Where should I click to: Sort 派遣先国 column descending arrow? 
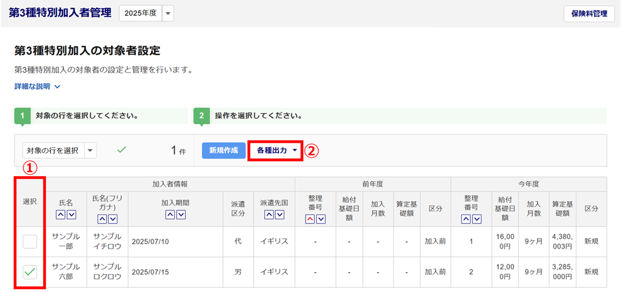point(280,215)
